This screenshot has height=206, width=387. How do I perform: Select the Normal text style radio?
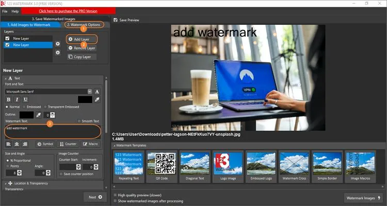click(x=7, y=107)
